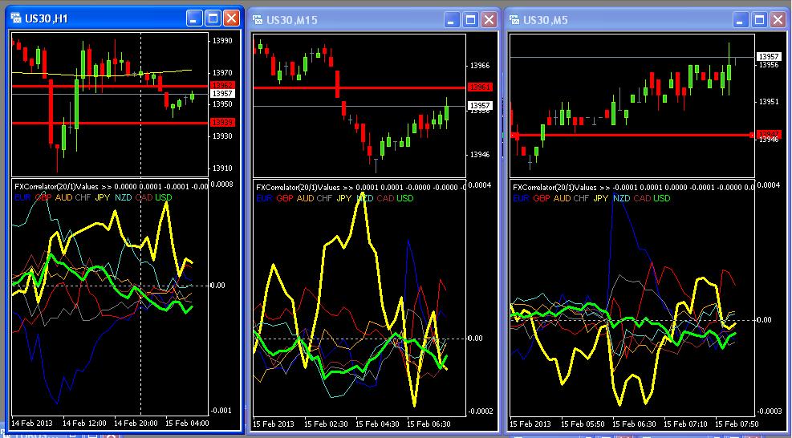Click the JPY legend label in H1 window
Screen dimensions: 792x438
[102, 197]
